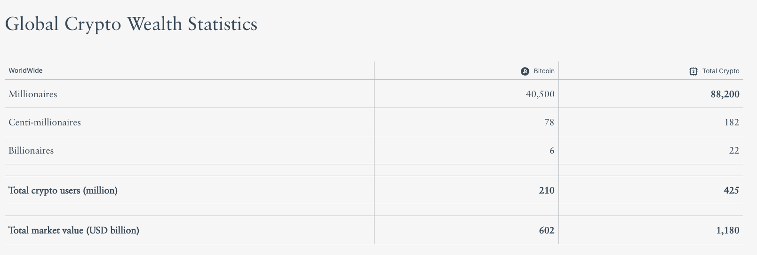757x255 pixels.
Task: Select the Total market value (USD billion) label
Action: pos(74,231)
